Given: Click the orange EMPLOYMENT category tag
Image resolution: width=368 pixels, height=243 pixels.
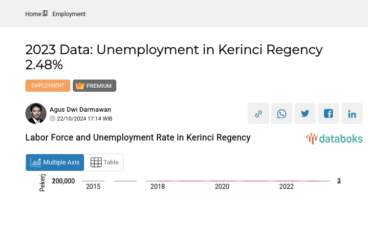Looking at the screenshot, I should (48, 86).
